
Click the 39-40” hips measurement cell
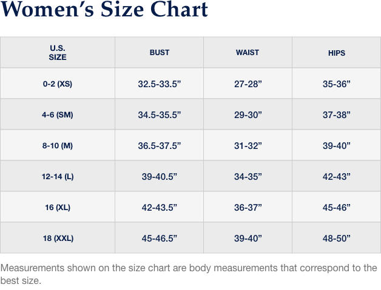pos(337,146)
